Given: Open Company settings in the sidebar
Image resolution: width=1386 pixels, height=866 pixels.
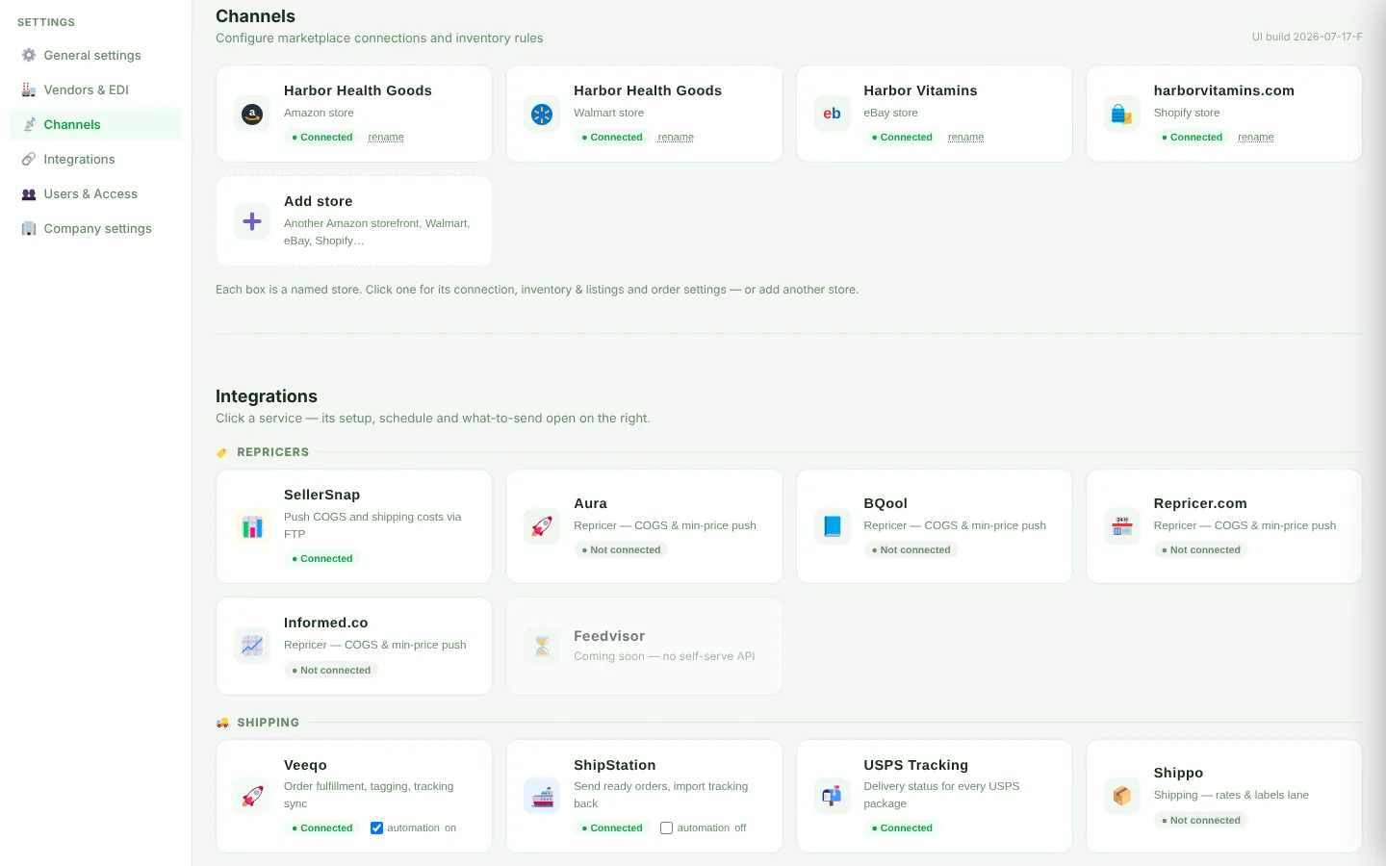Looking at the screenshot, I should [95, 228].
